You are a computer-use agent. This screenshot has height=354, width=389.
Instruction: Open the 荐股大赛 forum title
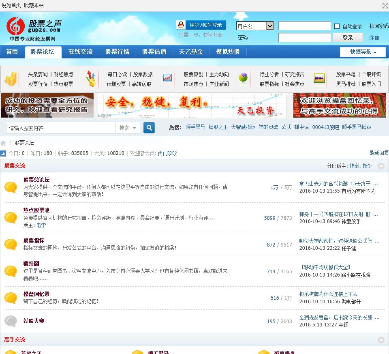34,321
